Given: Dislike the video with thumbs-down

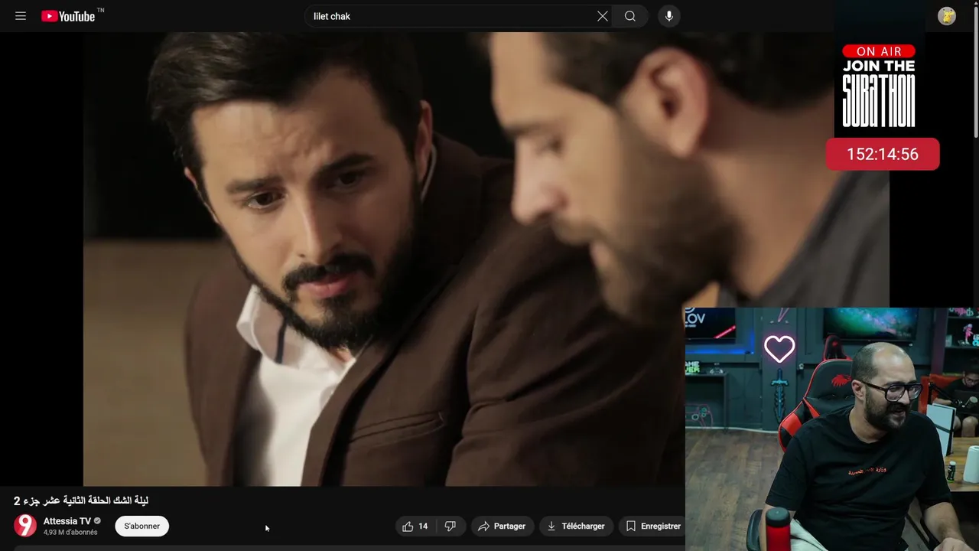Looking at the screenshot, I should point(450,526).
